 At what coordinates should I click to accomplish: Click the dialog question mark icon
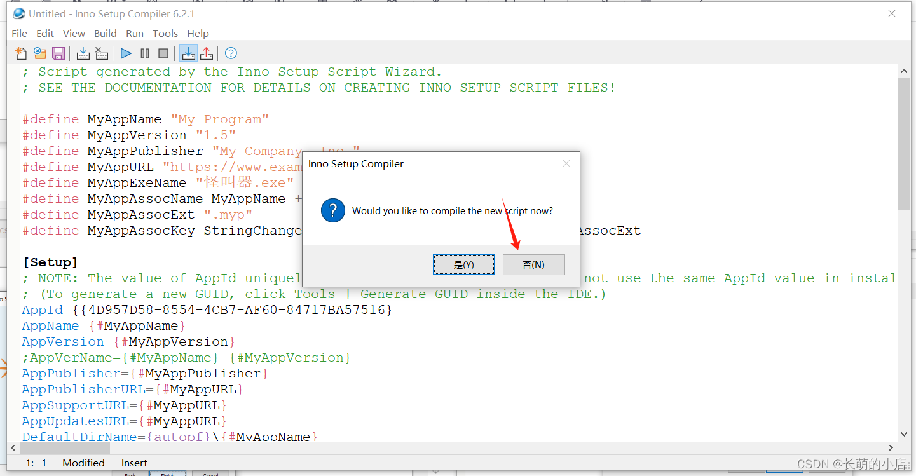coord(333,210)
